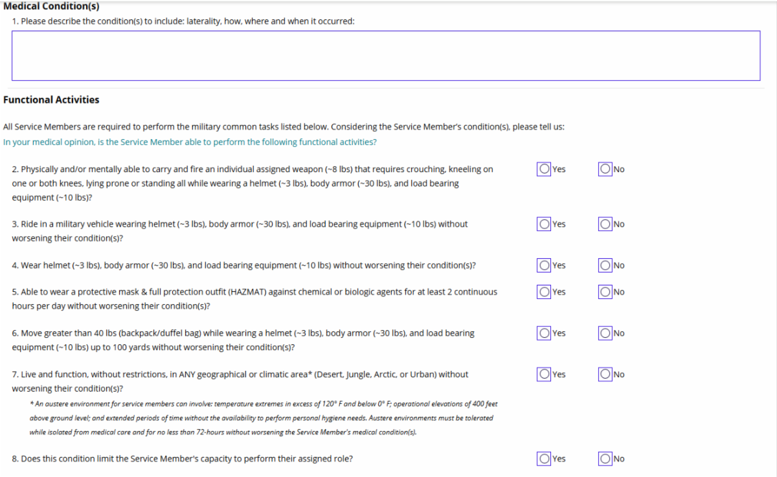Mark Yes for question 4 wear helmet
Viewport: 777px width, 477px height.
(x=545, y=265)
